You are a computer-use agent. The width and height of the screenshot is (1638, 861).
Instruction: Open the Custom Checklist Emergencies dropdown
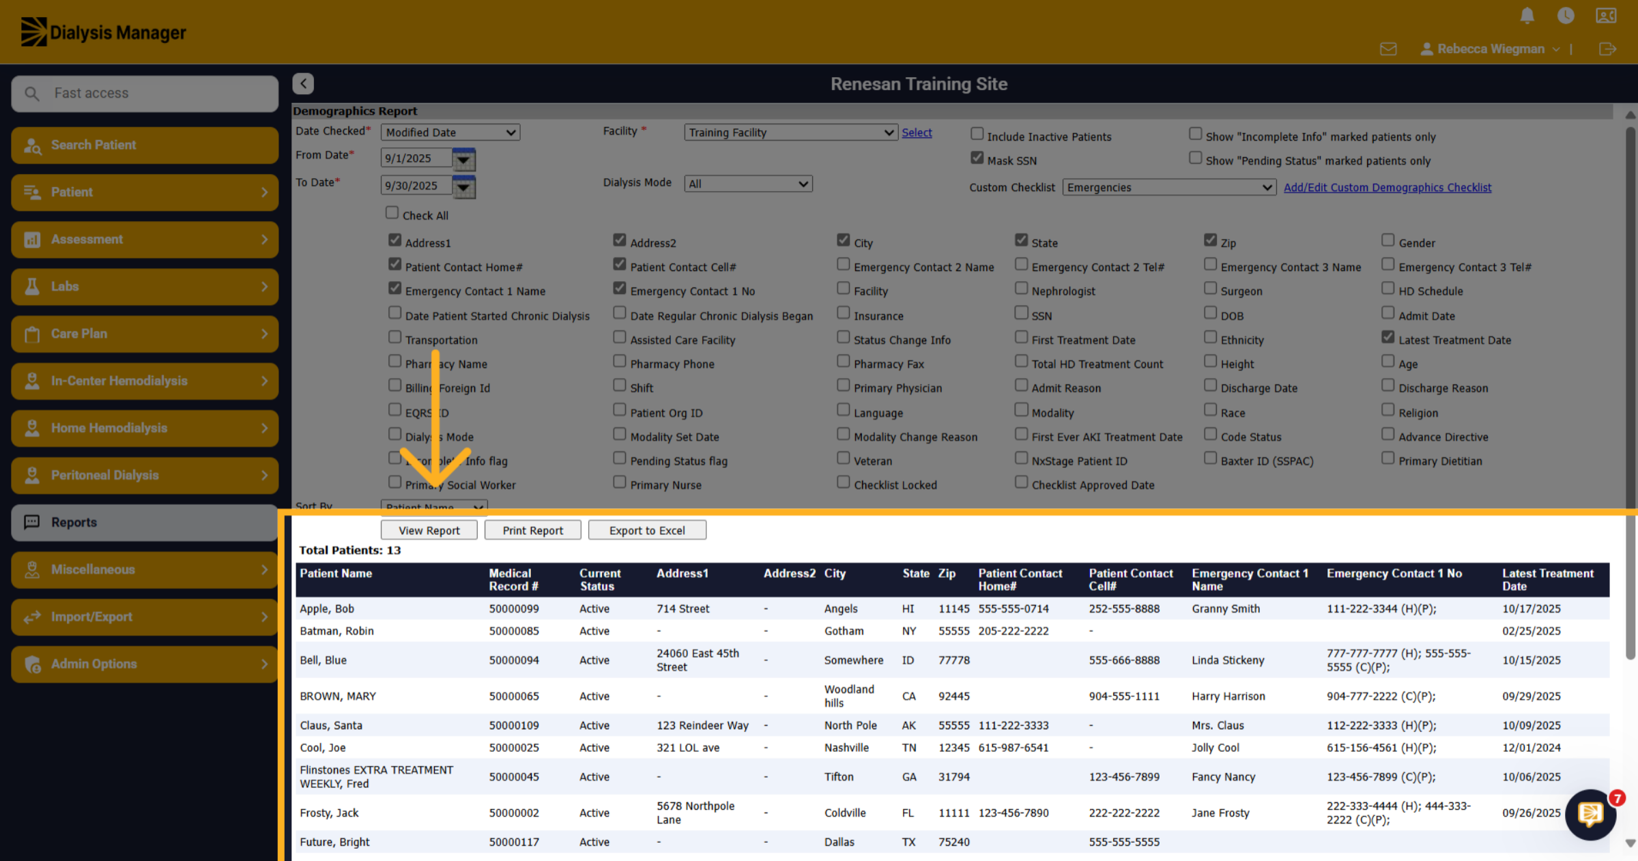tap(1169, 187)
